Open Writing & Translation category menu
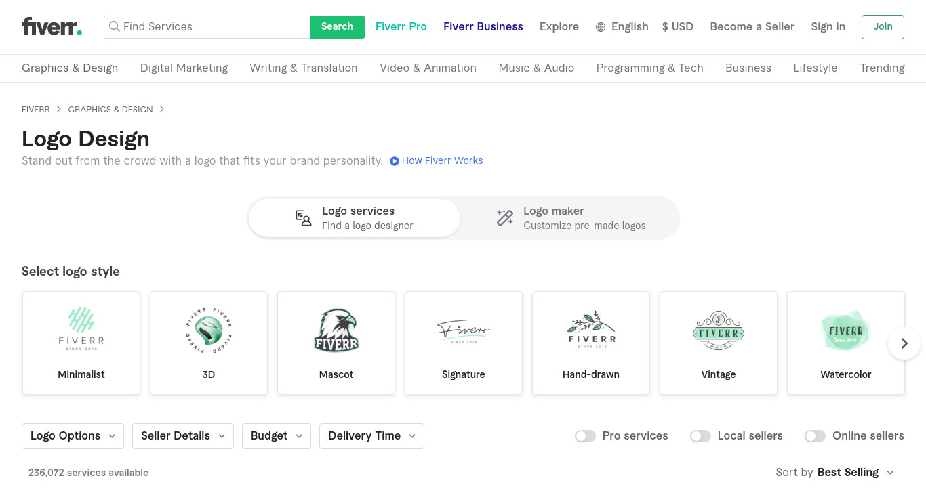926x493 pixels. tap(303, 68)
